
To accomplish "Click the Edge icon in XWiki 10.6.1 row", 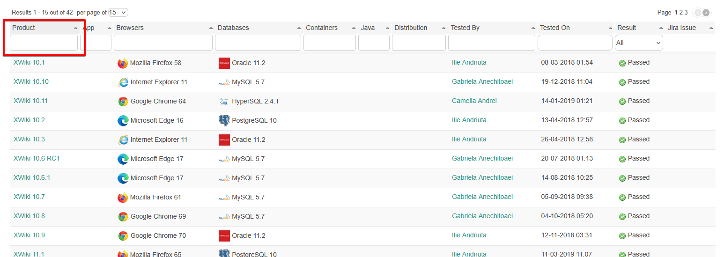I will 123,178.
